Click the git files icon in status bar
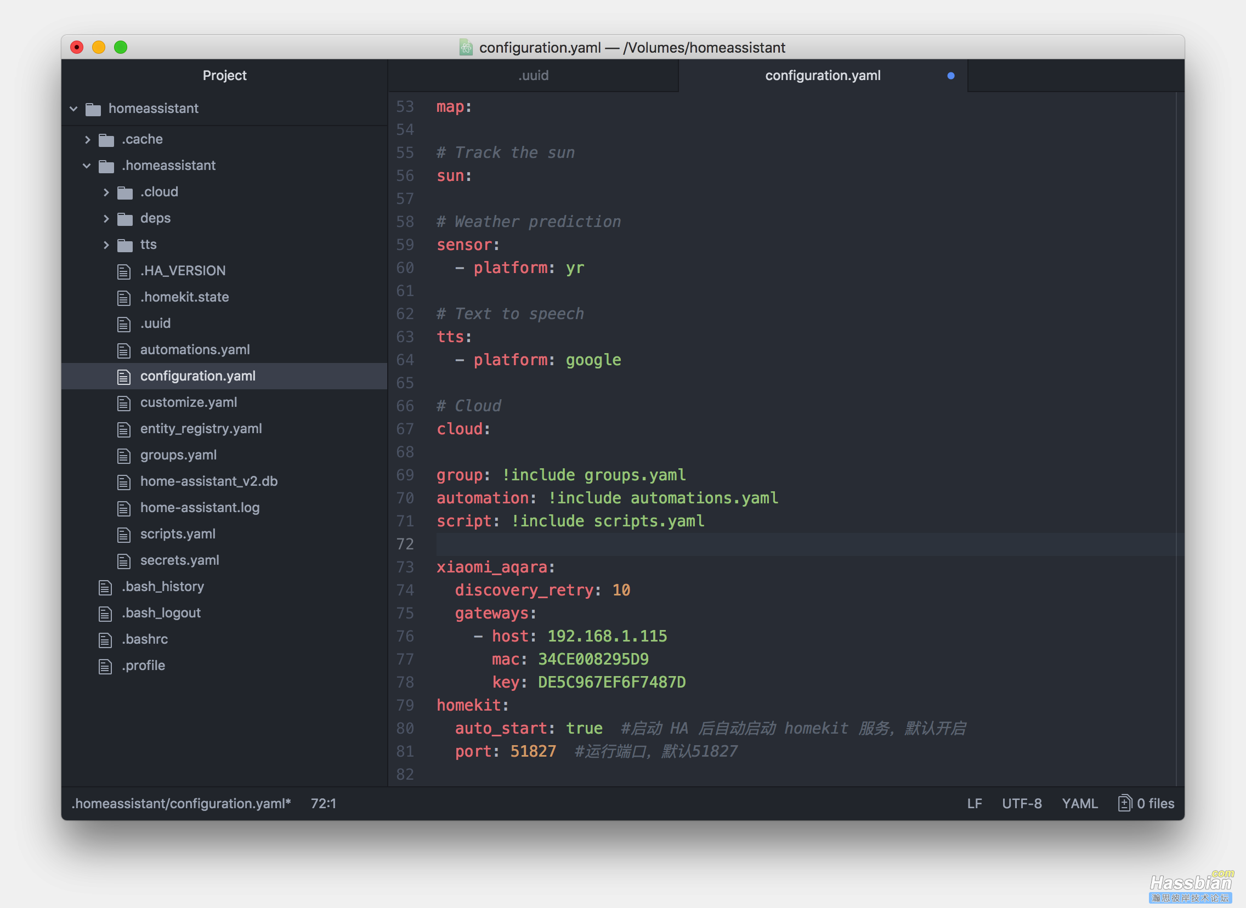Screen dimensions: 1246x908 pyautogui.click(x=1125, y=803)
